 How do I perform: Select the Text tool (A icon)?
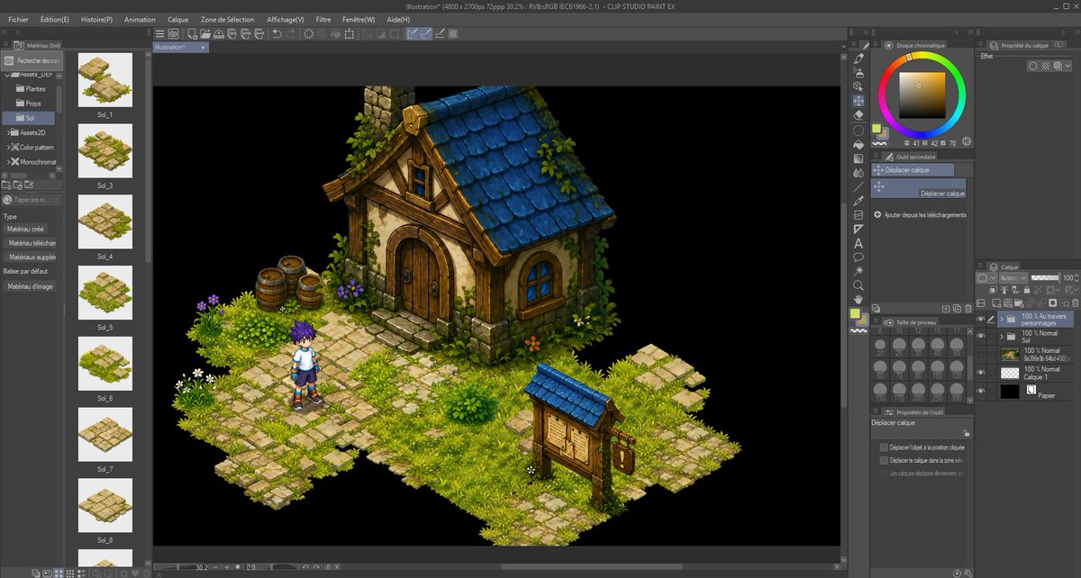click(x=858, y=243)
